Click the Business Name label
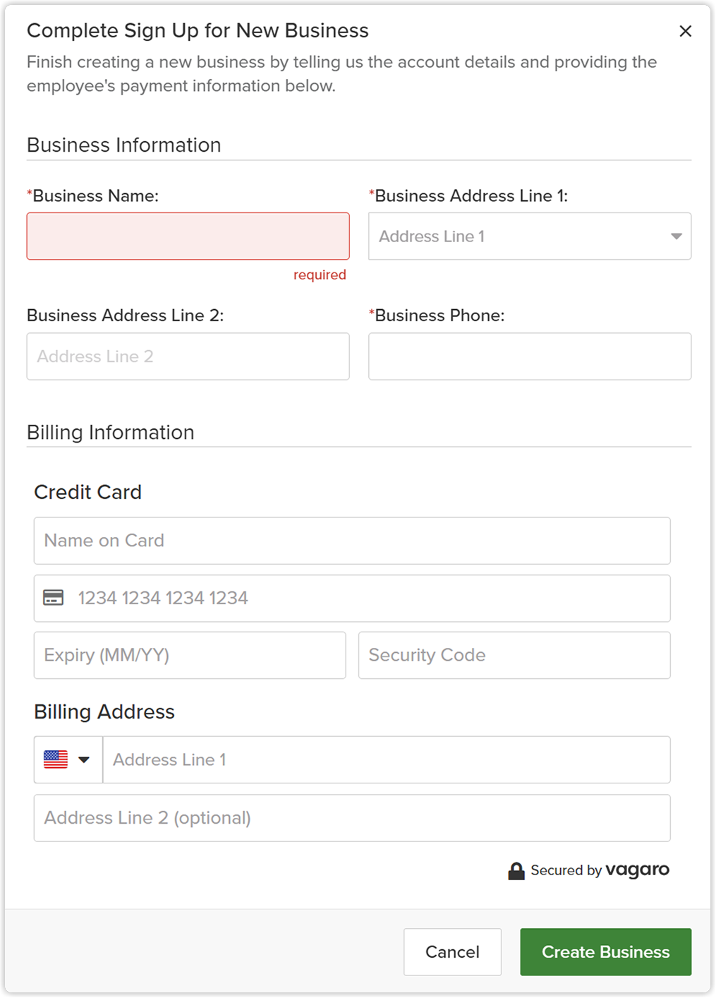Image resolution: width=716 pixels, height=998 pixels. 93,196
